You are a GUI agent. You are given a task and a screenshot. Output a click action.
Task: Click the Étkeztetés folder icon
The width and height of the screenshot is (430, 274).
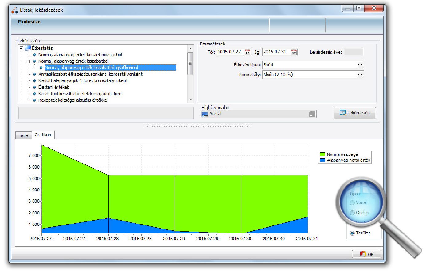tap(28, 48)
